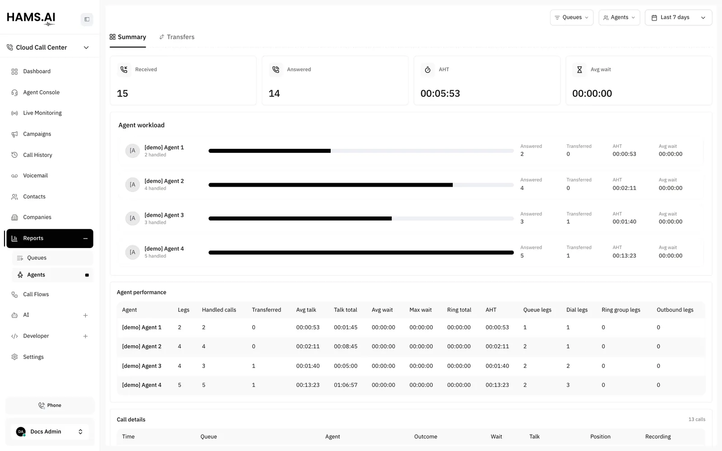Click [demo] Agent 3 name in workload list

click(164, 215)
